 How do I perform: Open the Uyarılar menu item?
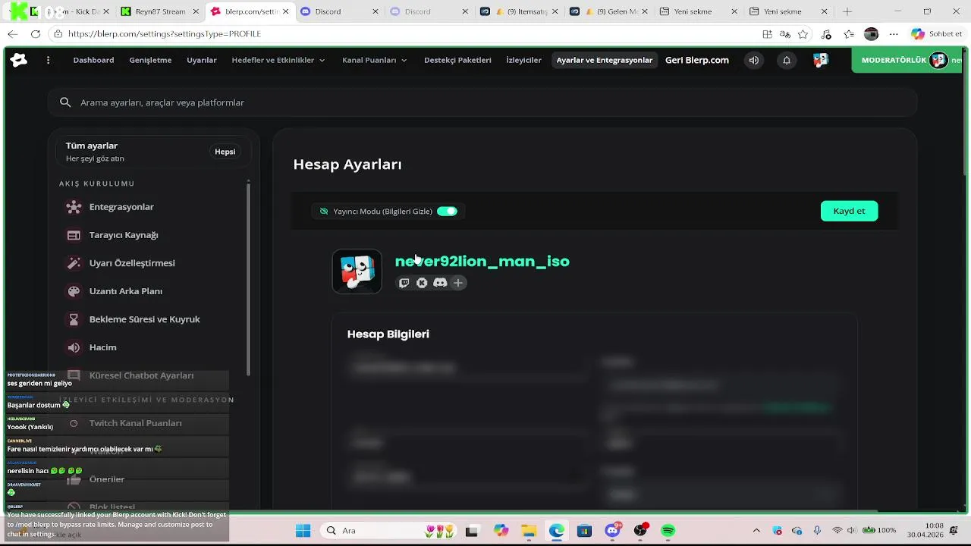202,61
